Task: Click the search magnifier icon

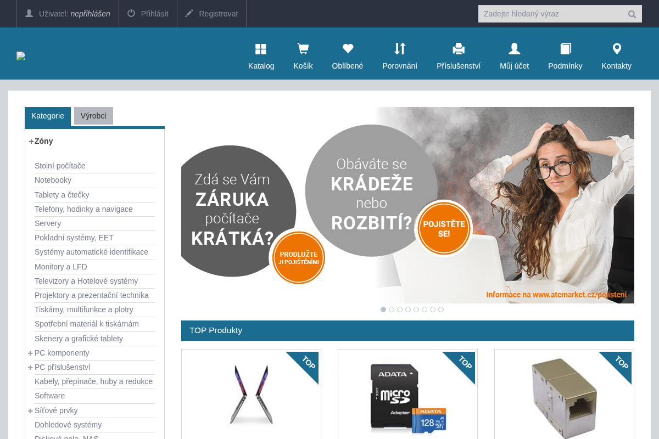Action: click(x=632, y=14)
